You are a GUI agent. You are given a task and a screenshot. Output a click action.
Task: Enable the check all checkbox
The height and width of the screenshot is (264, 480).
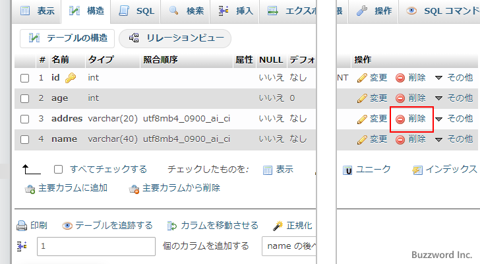[x=59, y=170]
